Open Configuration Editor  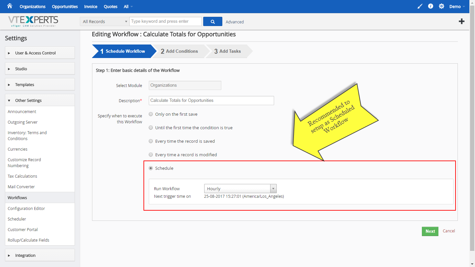pos(26,208)
